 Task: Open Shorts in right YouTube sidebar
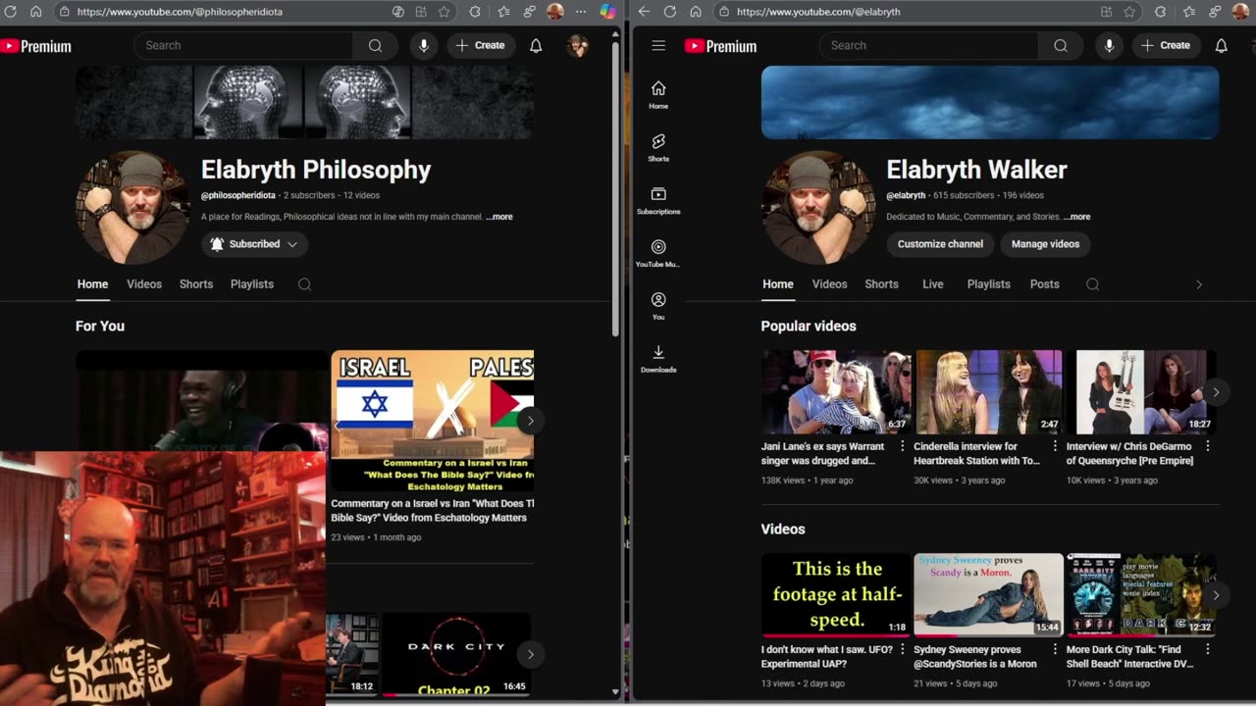tap(658, 148)
